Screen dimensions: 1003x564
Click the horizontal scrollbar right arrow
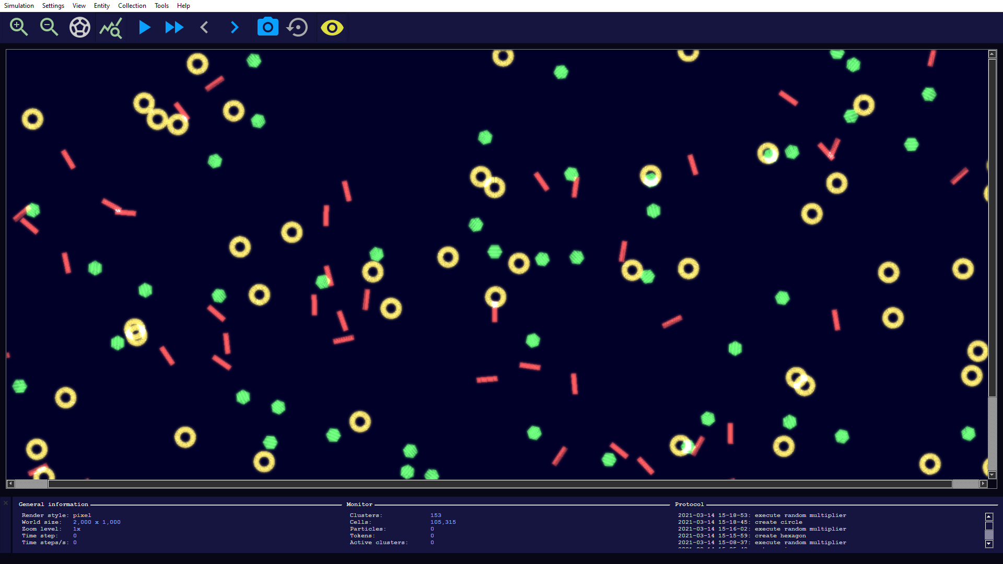pos(983,484)
